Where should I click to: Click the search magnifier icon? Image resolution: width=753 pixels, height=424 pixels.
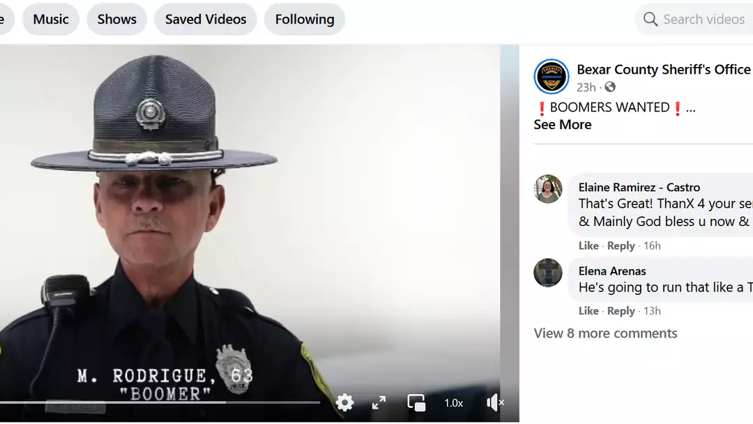coord(651,20)
